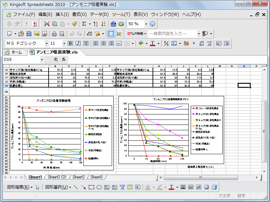Apply red text color on the drawing toolbar

[171, 187]
